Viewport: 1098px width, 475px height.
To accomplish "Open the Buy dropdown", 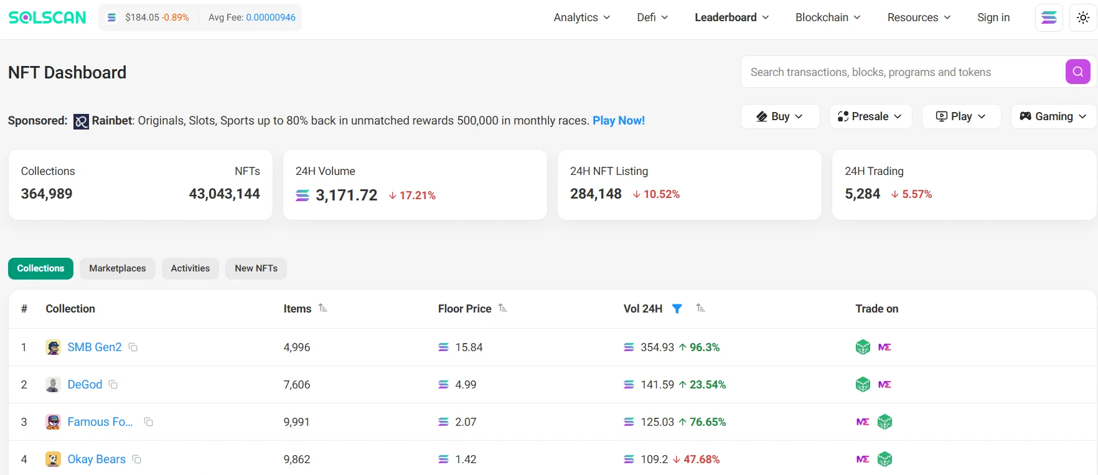I will (x=780, y=116).
